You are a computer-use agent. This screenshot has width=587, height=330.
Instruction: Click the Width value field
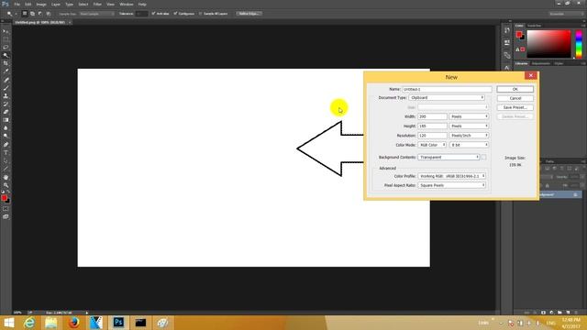432,116
